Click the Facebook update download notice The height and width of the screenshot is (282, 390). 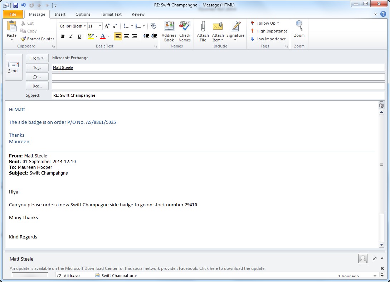[137, 268]
